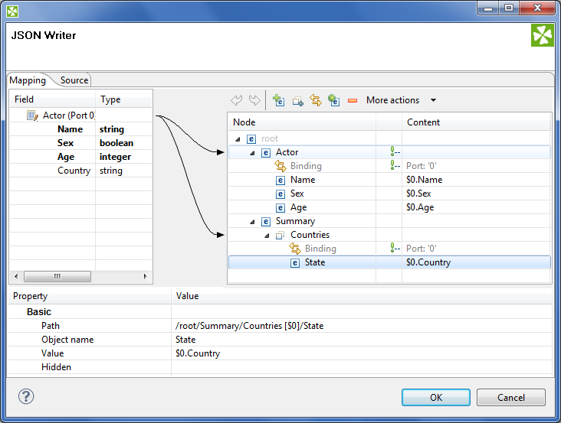The height and width of the screenshot is (423, 561).
Task: Click content cell $0.Age
Action: point(420,207)
